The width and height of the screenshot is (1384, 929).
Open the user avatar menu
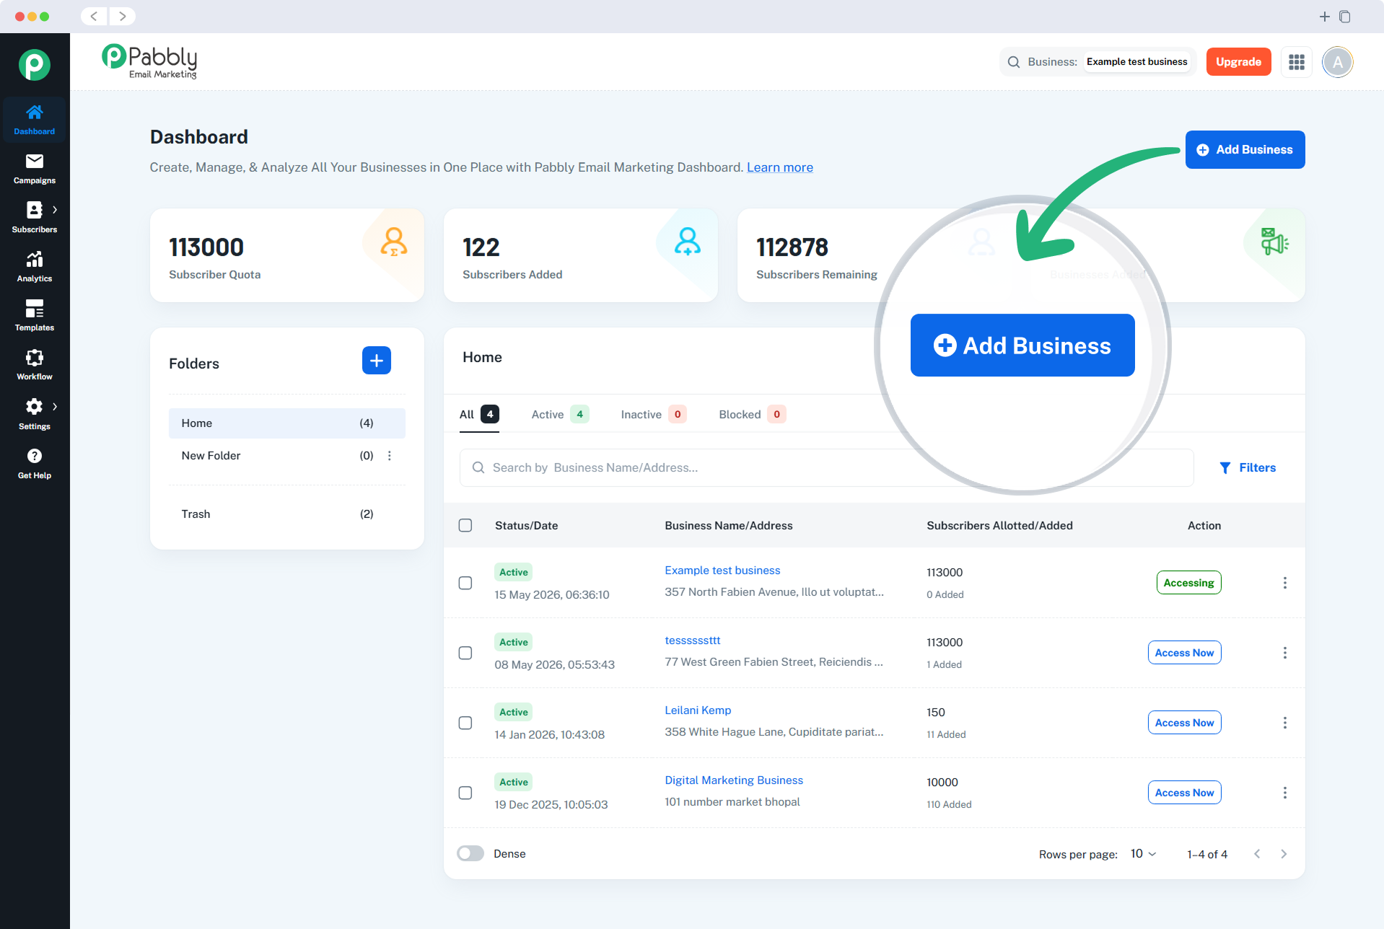pos(1338,62)
